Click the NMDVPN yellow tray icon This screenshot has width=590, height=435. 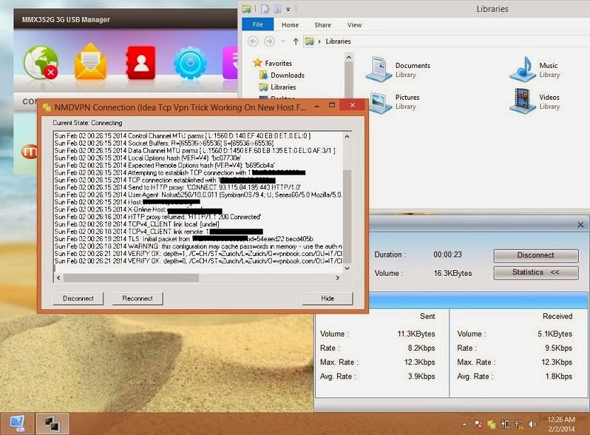point(492,424)
